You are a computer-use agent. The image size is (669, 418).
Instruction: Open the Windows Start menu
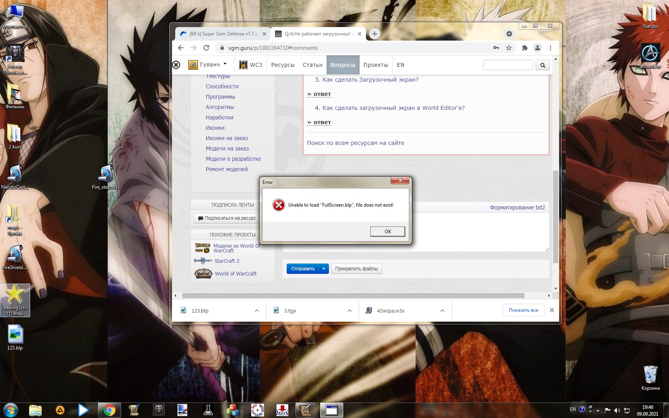[x=11, y=410]
